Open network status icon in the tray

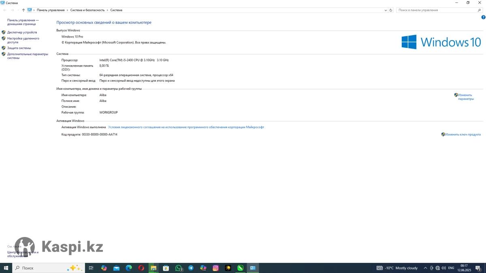pyautogui.click(x=438, y=268)
